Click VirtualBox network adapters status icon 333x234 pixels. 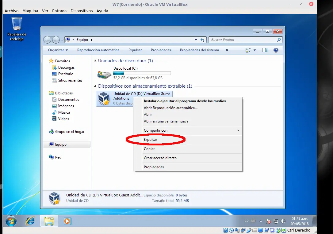[243, 230]
